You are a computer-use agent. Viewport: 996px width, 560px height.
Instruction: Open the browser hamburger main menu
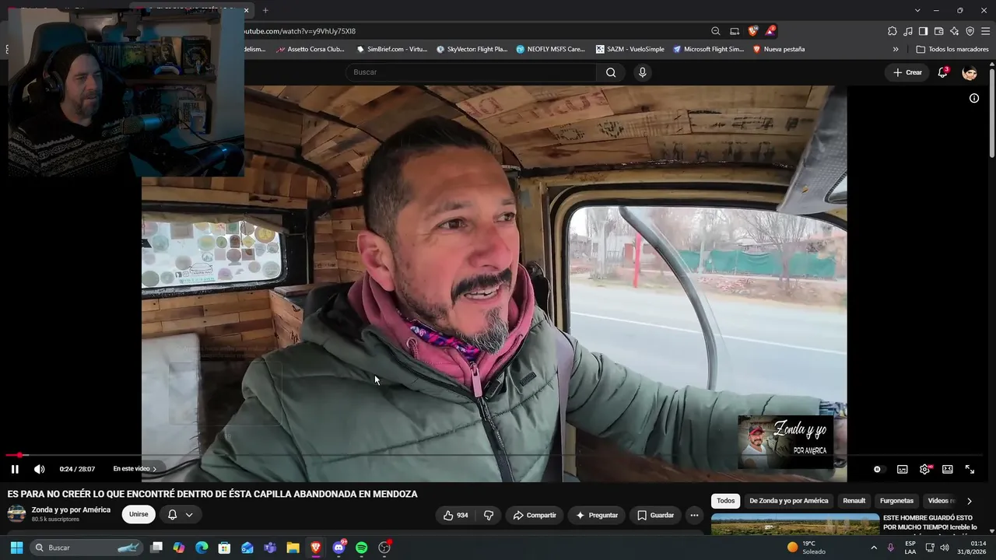[x=985, y=31]
